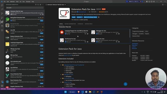This screenshot has height=94, width=167.
Task: Click the Windows Start button
Action: (x=65, y=92)
